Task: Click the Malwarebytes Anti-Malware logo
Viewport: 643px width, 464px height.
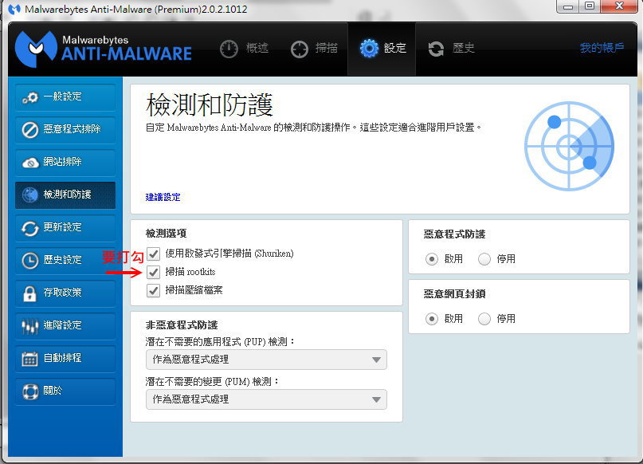Action: point(104,49)
